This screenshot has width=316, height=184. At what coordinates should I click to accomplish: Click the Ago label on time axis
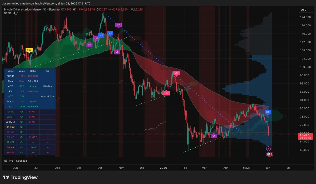(x=58, y=168)
